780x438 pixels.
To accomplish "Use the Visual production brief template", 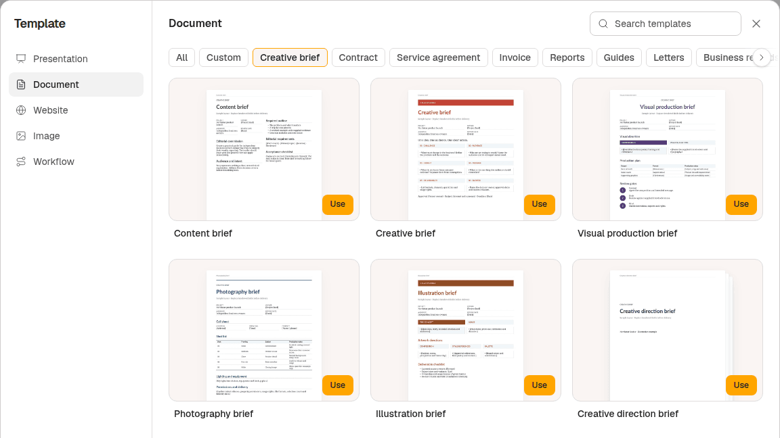I will (x=741, y=204).
